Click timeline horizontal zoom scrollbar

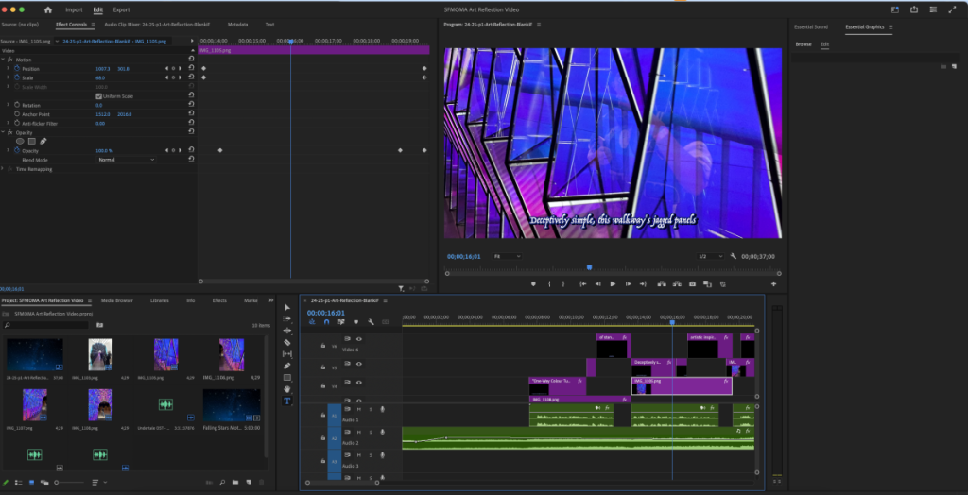(342, 483)
